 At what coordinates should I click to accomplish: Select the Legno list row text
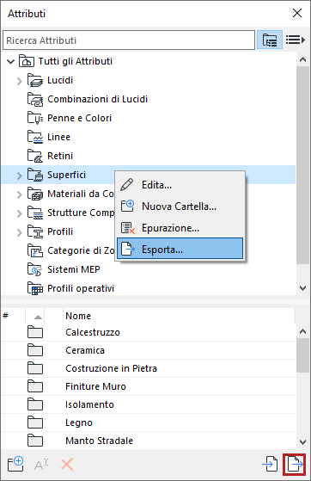point(79,422)
